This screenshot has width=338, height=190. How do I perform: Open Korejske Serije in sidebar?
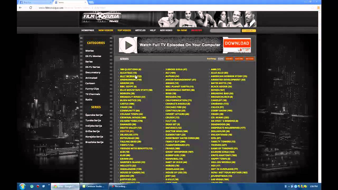click(94, 137)
